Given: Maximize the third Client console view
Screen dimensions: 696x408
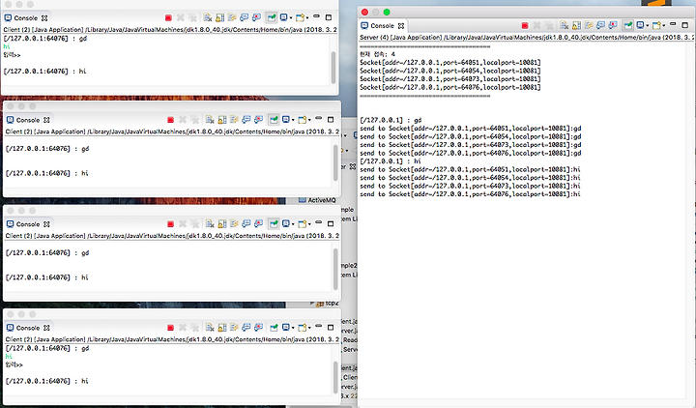Looking at the screenshot, I should pos(331,224).
